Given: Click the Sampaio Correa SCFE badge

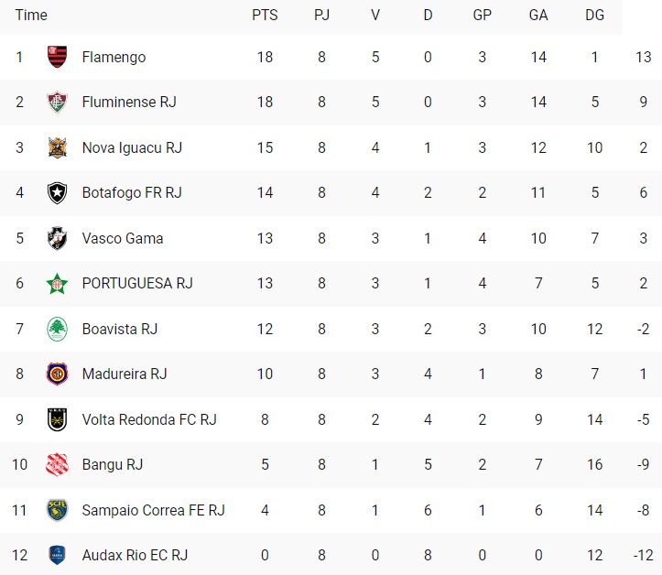Looking at the screenshot, I should click(57, 510).
